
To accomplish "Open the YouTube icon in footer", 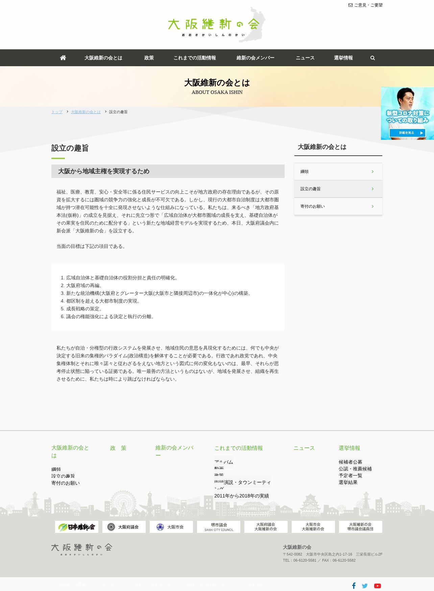I will point(378,586).
